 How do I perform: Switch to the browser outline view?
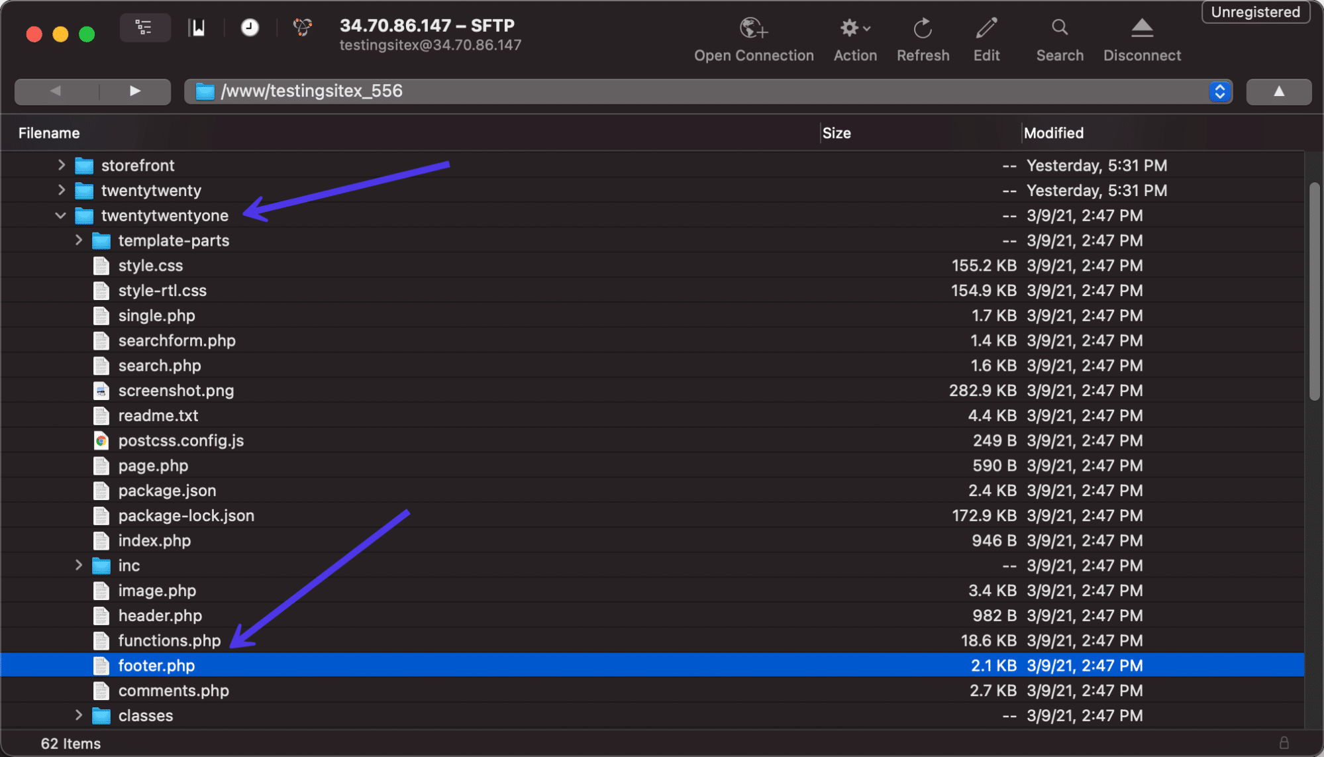click(144, 28)
